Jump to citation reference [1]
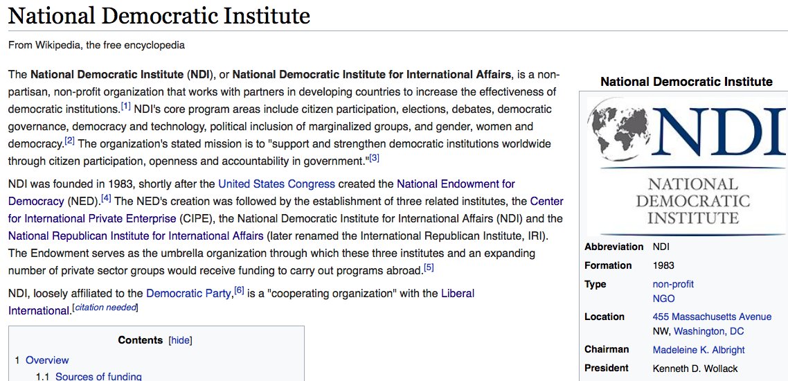The image size is (788, 381). point(125,106)
